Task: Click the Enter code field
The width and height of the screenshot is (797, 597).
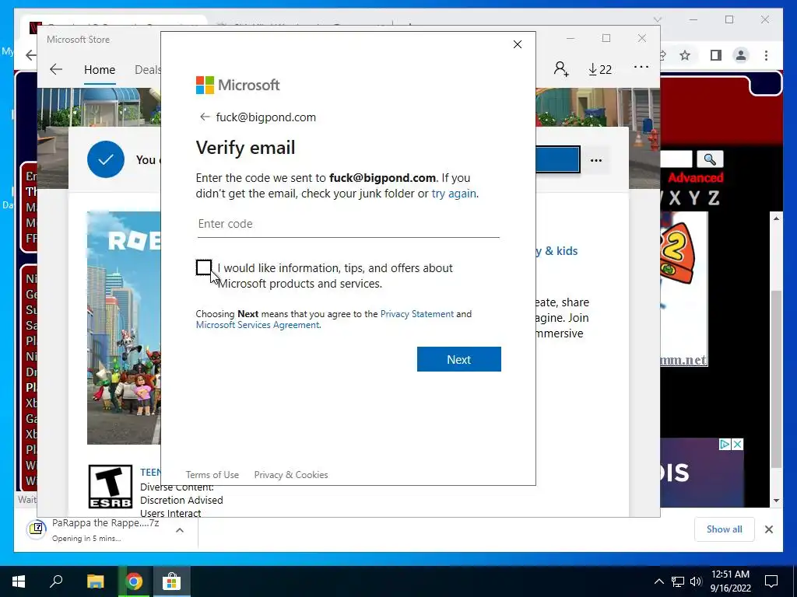Action: 349,225
